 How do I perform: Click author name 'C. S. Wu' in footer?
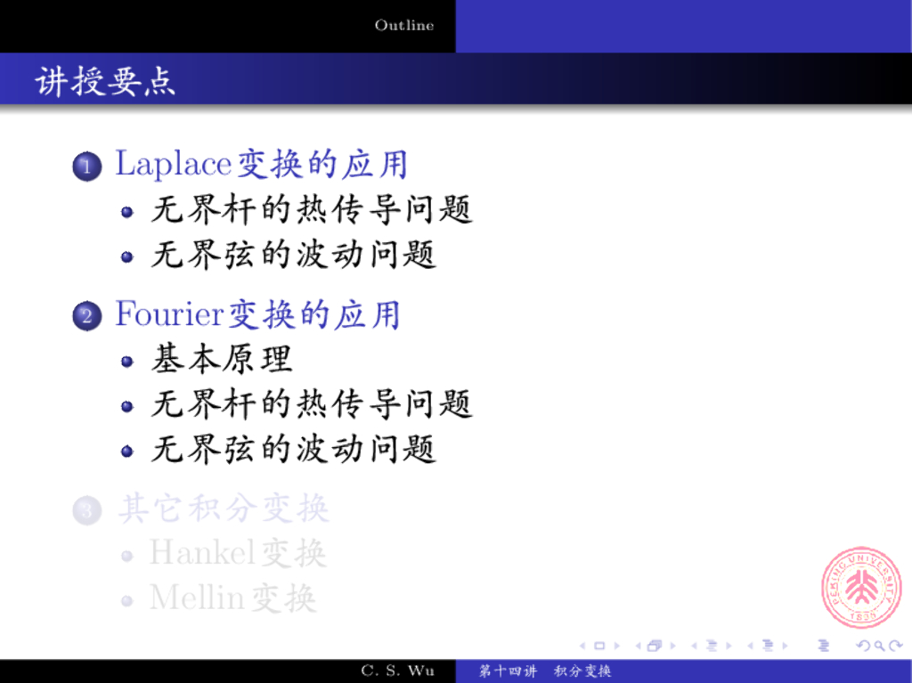tap(397, 671)
